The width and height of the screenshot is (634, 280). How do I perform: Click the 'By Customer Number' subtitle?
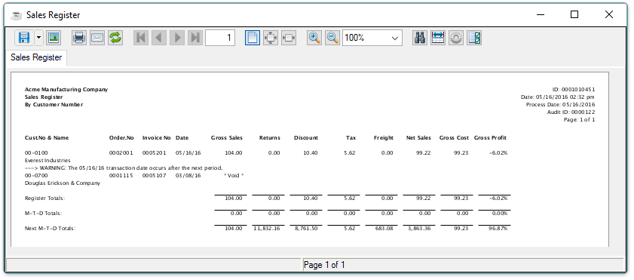pyautogui.click(x=54, y=105)
